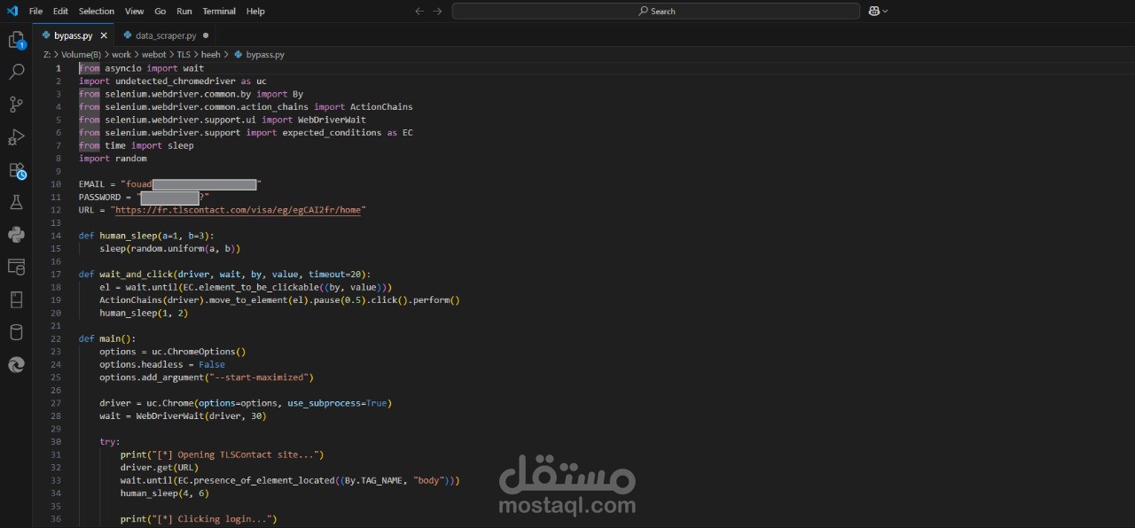Click the PASSWORD variable name
1135x528 pixels.
coord(99,197)
